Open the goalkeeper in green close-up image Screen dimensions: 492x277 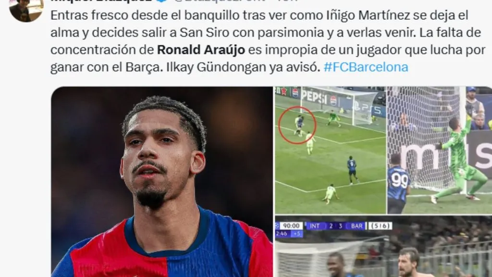pyautogui.click(x=440, y=150)
